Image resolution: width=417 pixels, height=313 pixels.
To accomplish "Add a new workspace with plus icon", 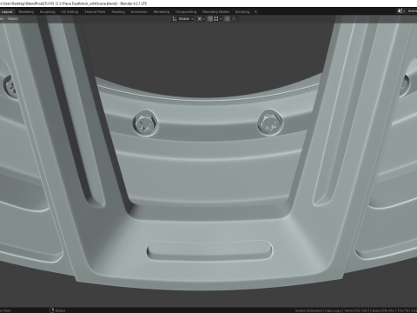I will [255, 12].
